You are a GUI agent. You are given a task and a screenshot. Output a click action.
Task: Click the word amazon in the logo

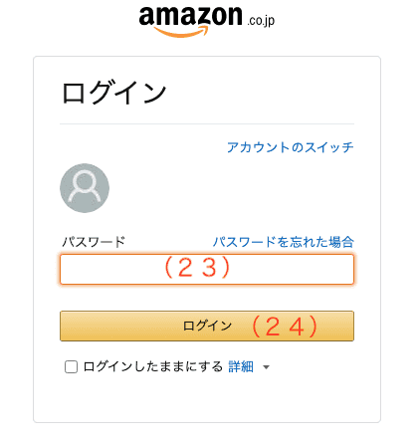tap(190, 16)
